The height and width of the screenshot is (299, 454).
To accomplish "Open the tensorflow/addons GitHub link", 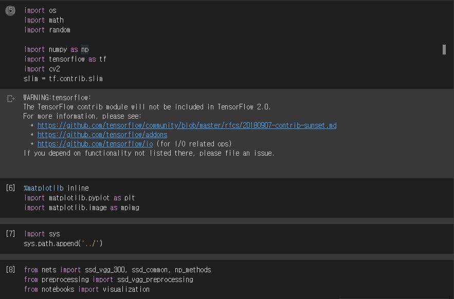I will point(102,135).
